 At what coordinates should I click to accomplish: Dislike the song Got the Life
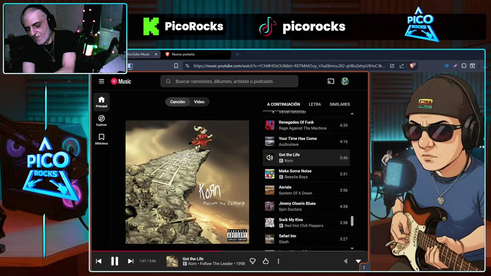[252, 261]
